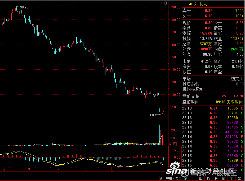
Task: Click the 最低 low price 5.90
Action: click(x=240, y=33)
